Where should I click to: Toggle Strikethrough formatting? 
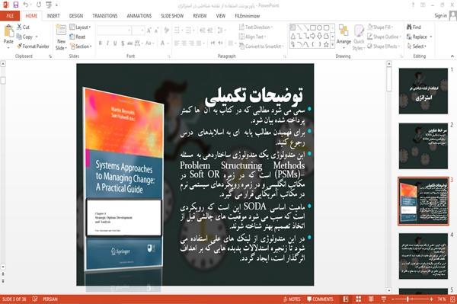click(x=130, y=43)
